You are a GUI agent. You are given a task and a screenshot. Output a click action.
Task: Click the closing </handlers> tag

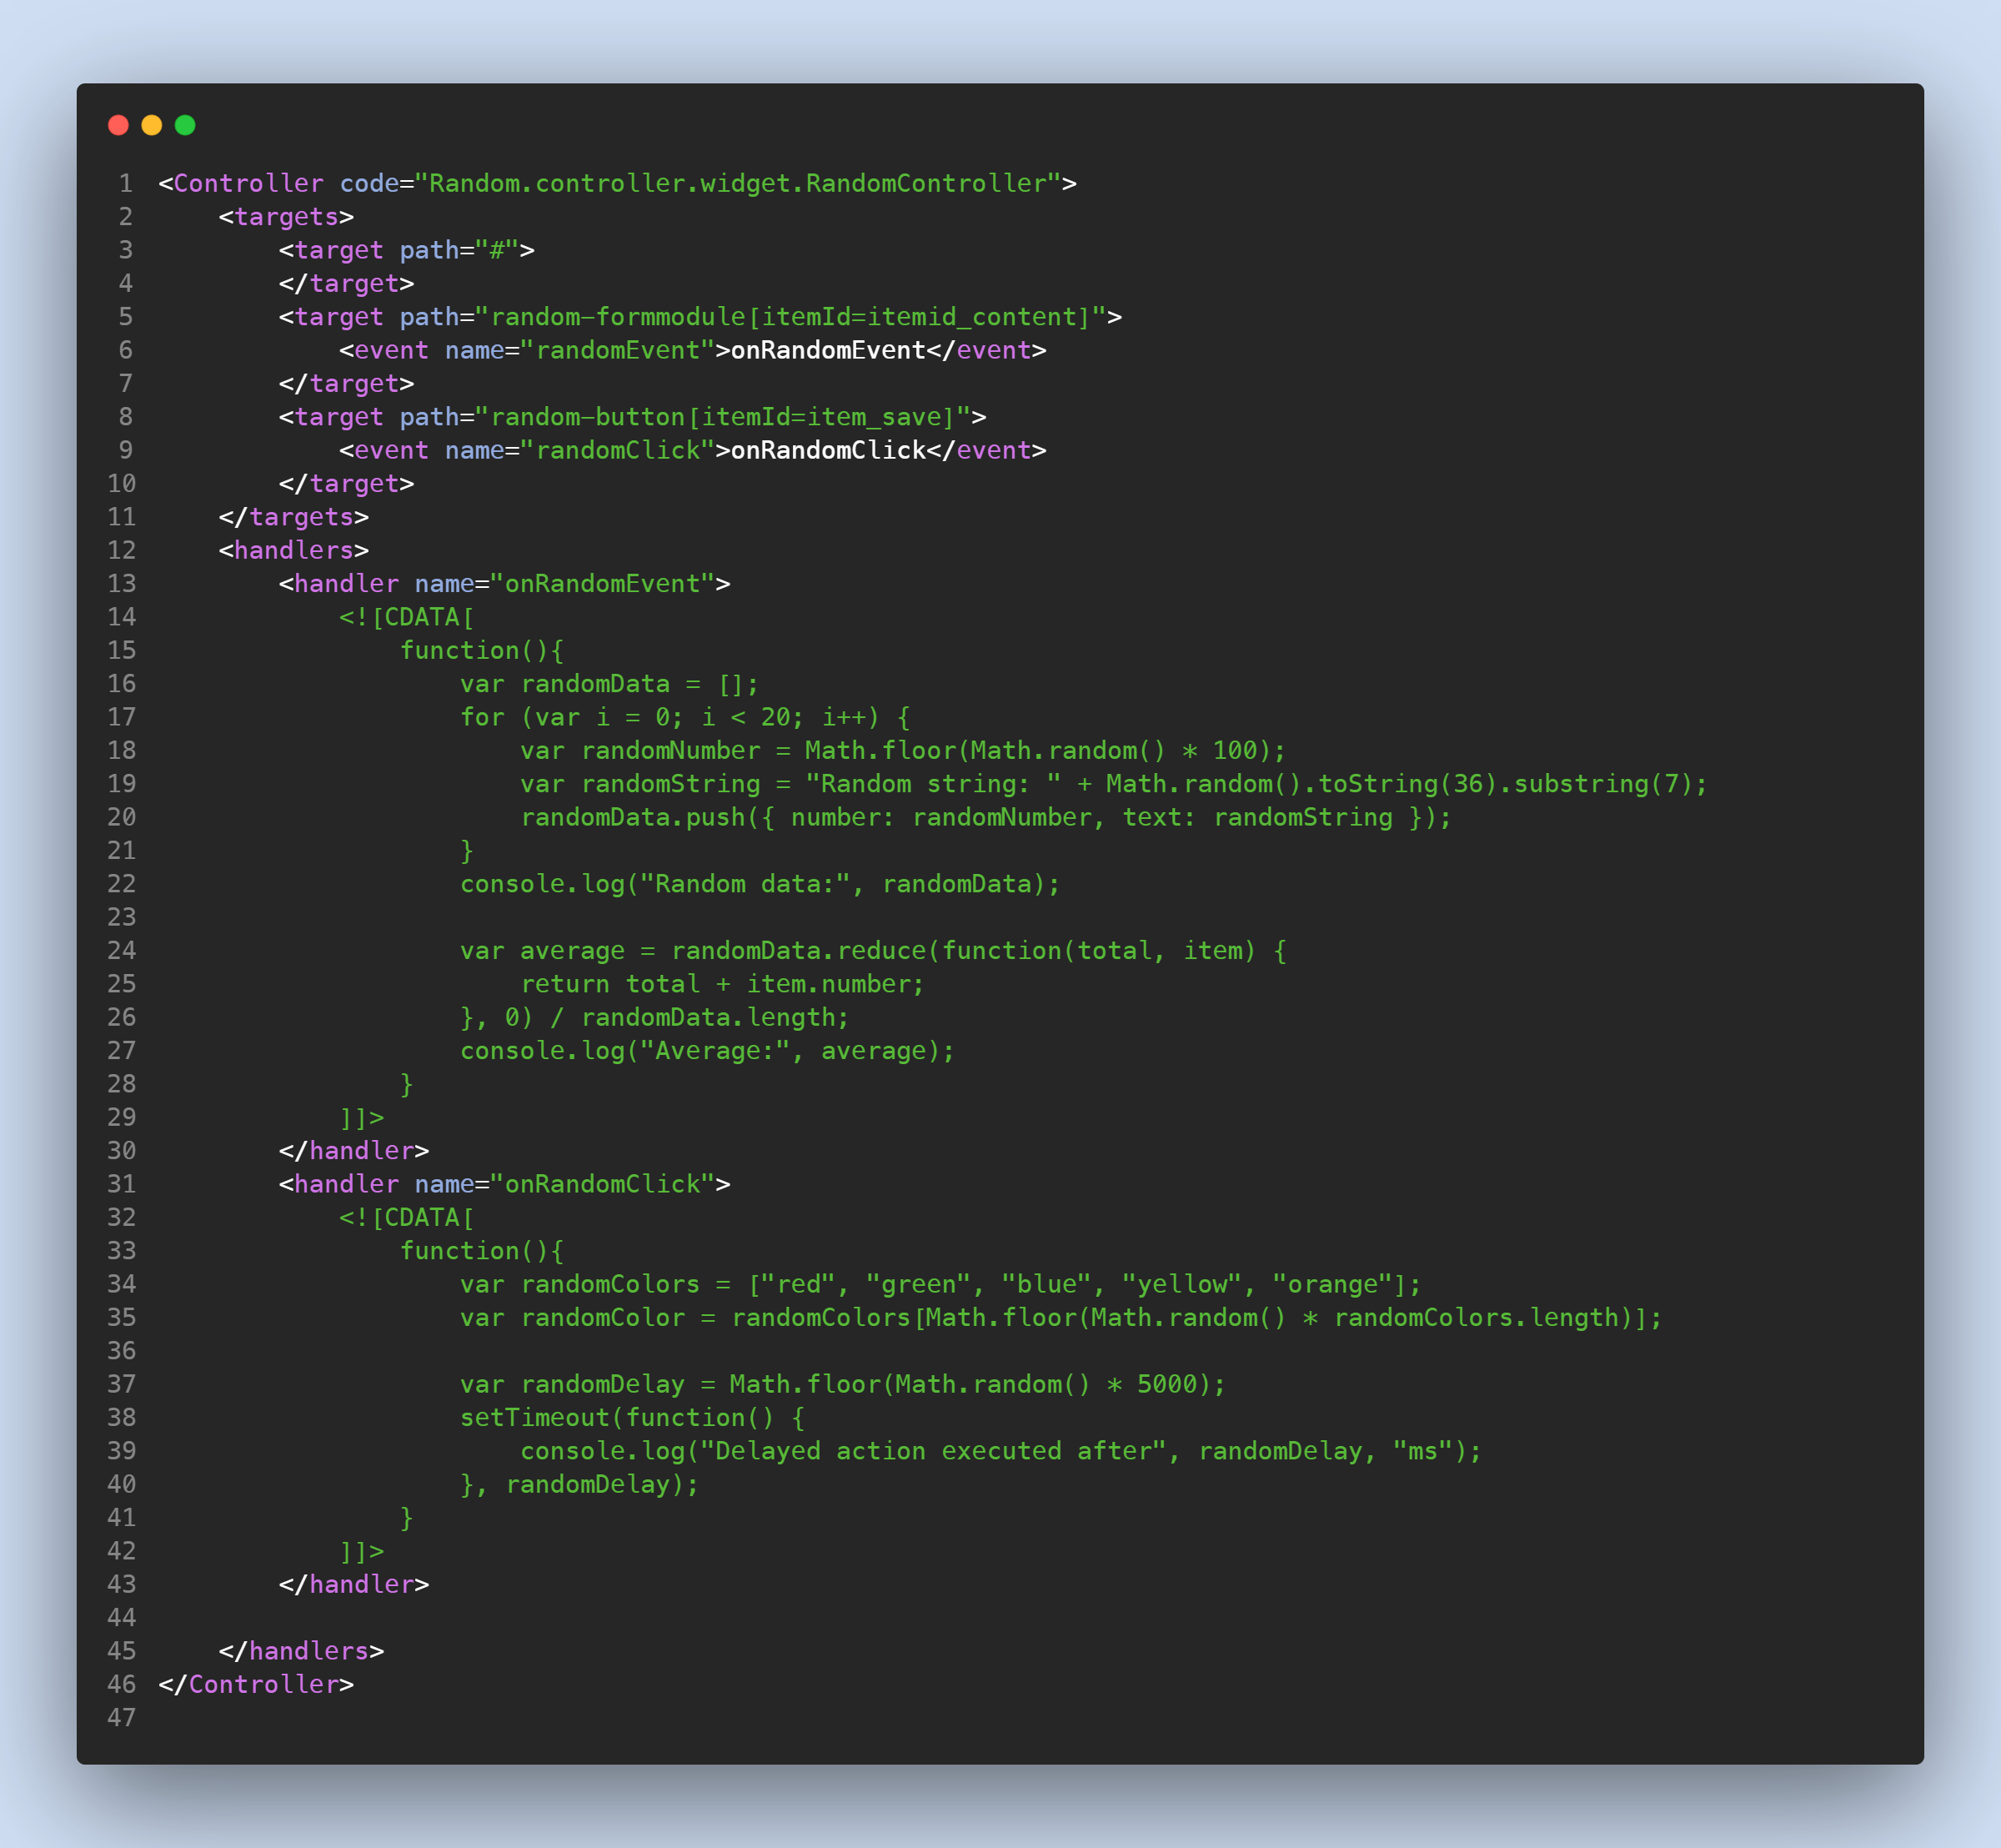pos(302,1651)
